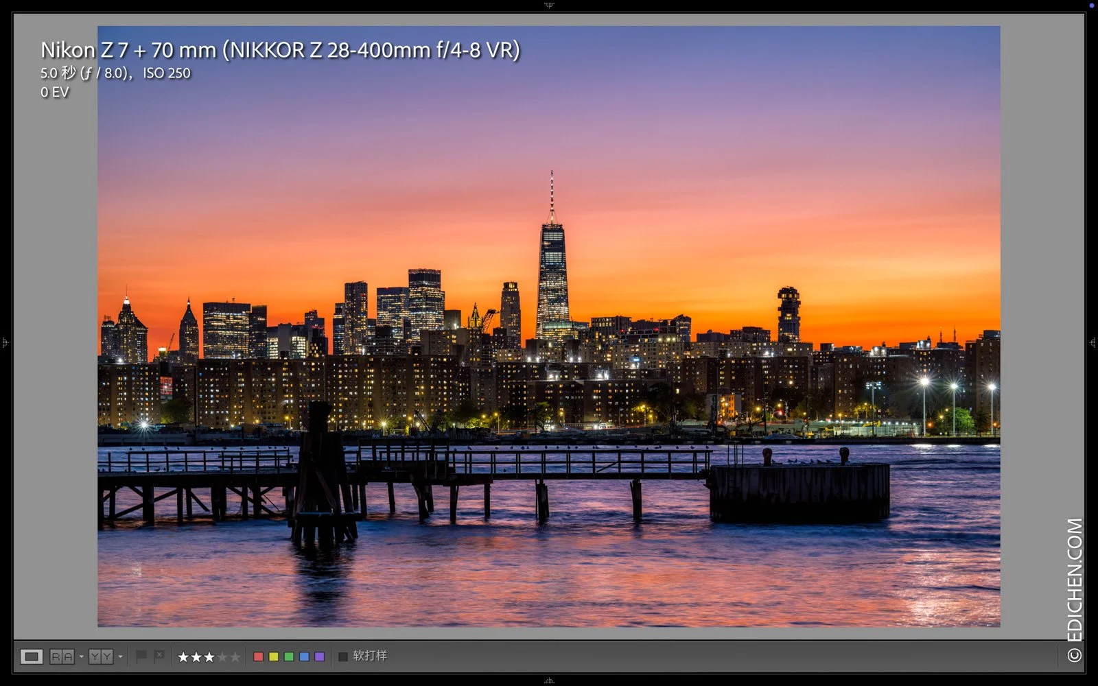Set rating to three stars
Screen dimensions: 1098x686
point(209,657)
